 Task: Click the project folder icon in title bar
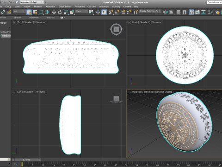click(x=17, y=2)
